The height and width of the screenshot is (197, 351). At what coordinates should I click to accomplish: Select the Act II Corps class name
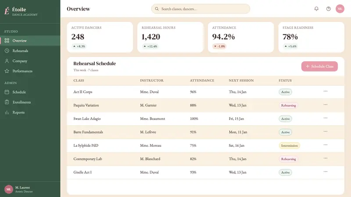click(x=83, y=92)
